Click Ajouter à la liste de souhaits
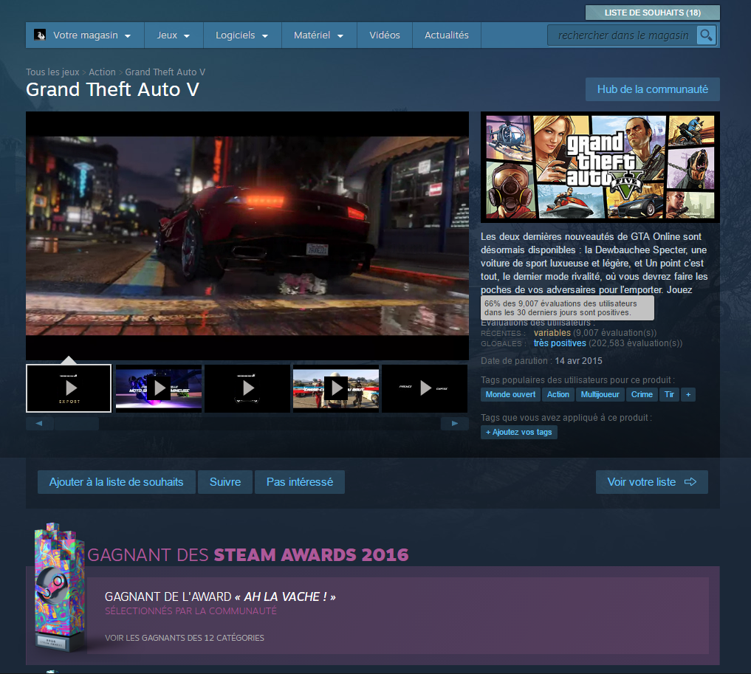 coord(117,482)
